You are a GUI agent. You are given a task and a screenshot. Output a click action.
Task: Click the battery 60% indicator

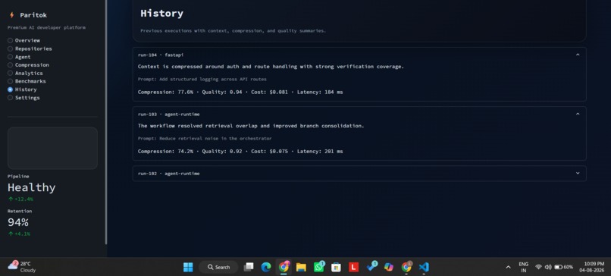coord(563,267)
